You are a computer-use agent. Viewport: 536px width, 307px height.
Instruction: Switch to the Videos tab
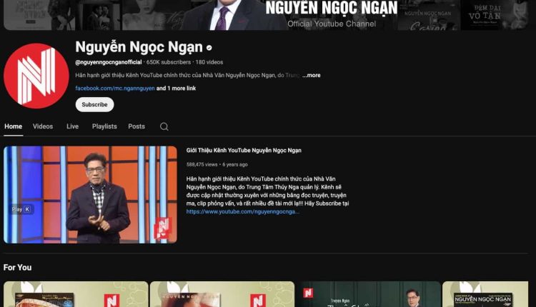click(x=43, y=126)
